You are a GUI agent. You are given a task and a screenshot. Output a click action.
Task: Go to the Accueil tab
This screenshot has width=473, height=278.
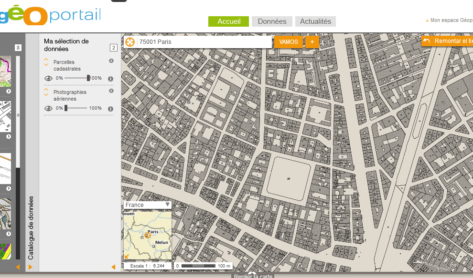229,21
